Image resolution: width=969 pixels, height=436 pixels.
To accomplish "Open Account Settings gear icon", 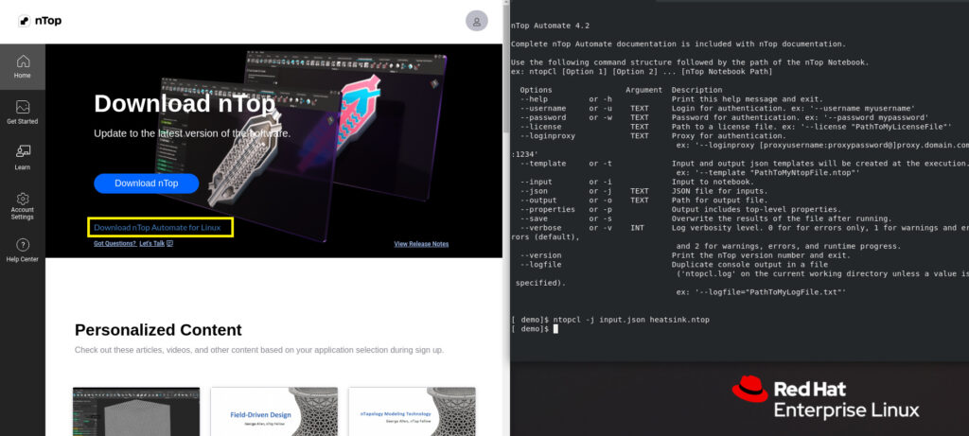I will 23,199.
